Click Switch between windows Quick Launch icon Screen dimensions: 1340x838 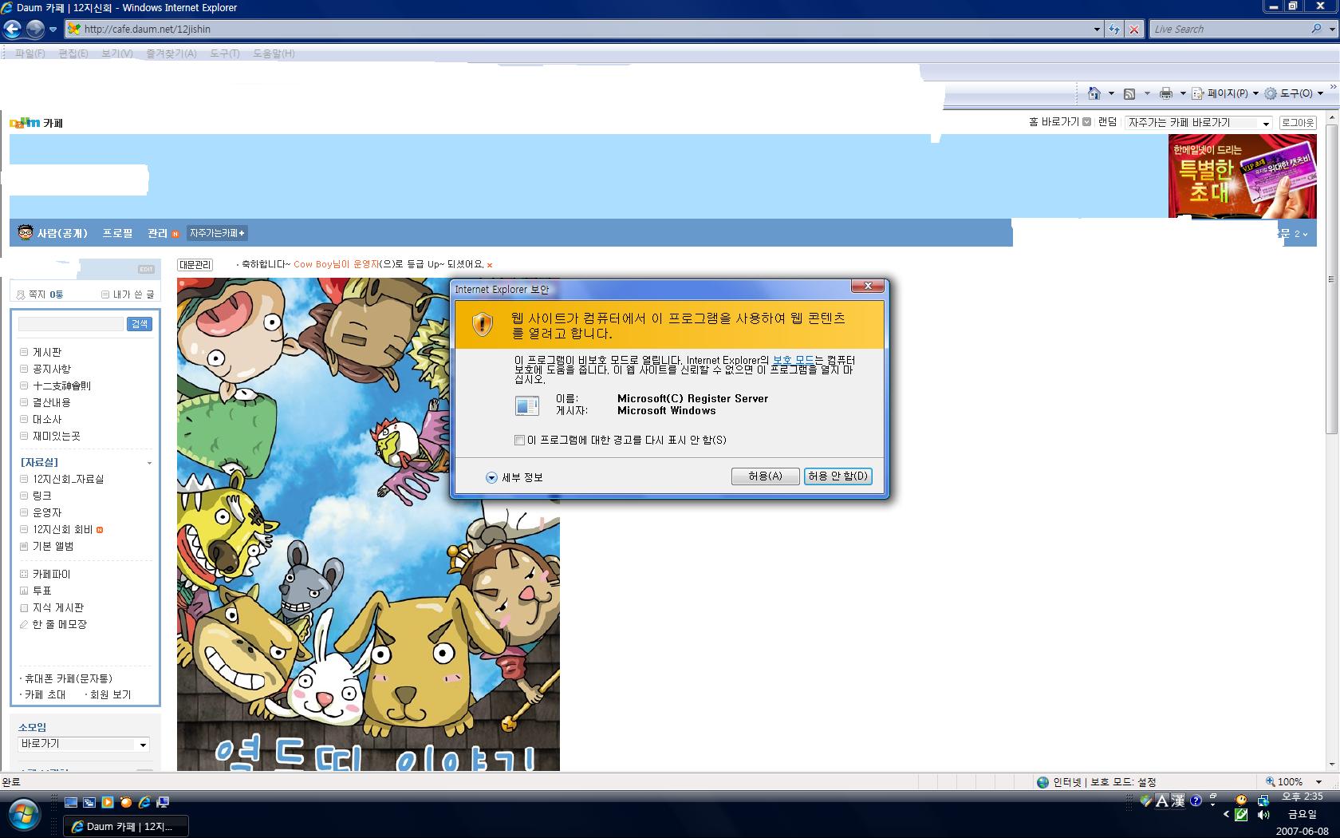point(89,802)
